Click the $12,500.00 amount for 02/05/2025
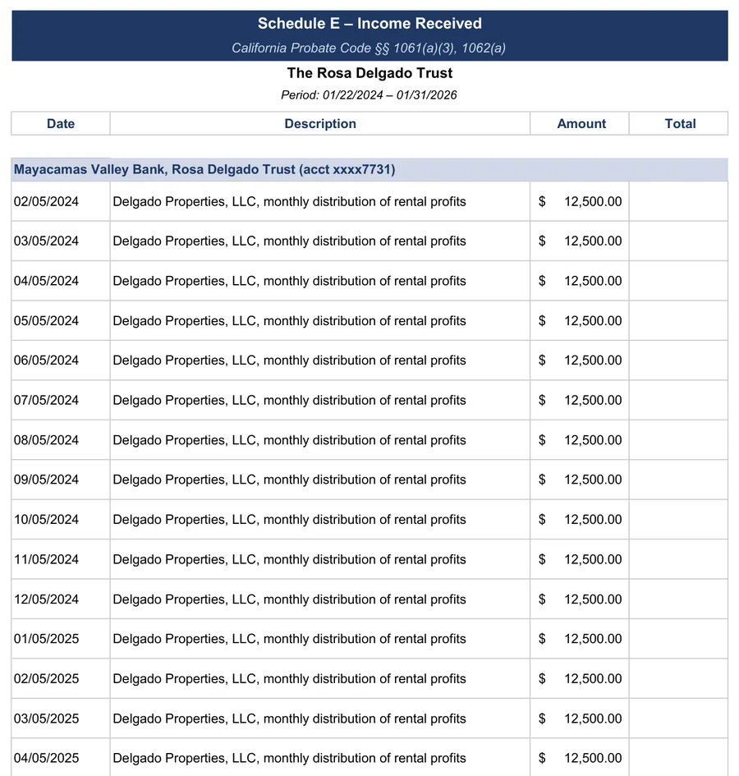The image size is (739, 776). pos(580,678)
